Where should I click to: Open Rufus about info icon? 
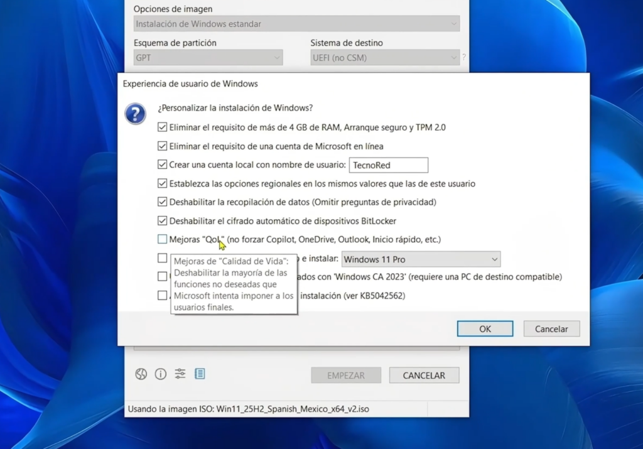tap(160, 374)
